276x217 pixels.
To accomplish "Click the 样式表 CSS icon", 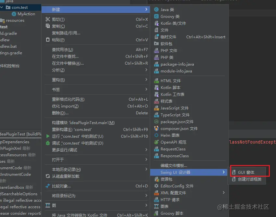I will (x=156, y=101).
